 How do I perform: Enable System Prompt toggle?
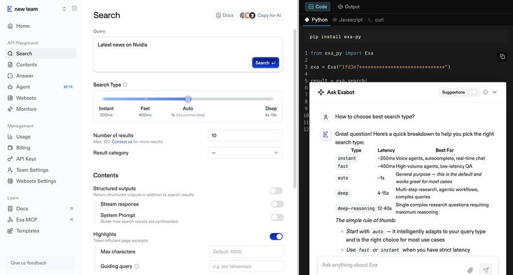[x=277, y=218]
